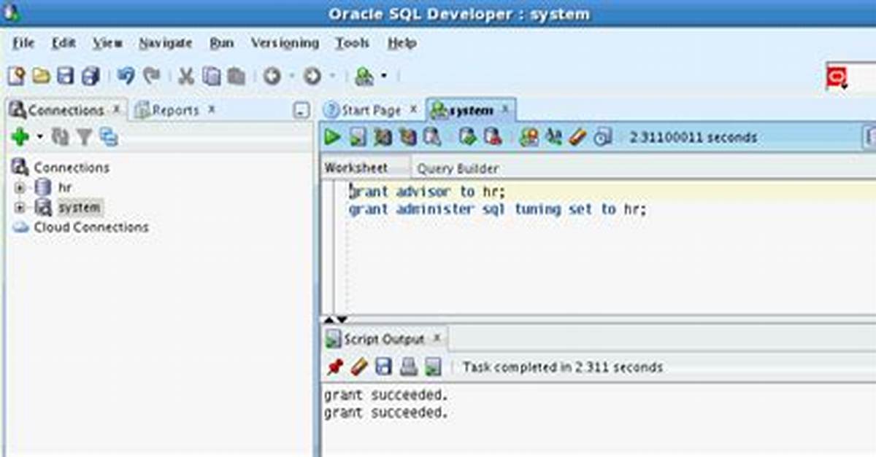876x457 pixels.
Task: Open a file with the folder icon
Action: tap(41, 76)
